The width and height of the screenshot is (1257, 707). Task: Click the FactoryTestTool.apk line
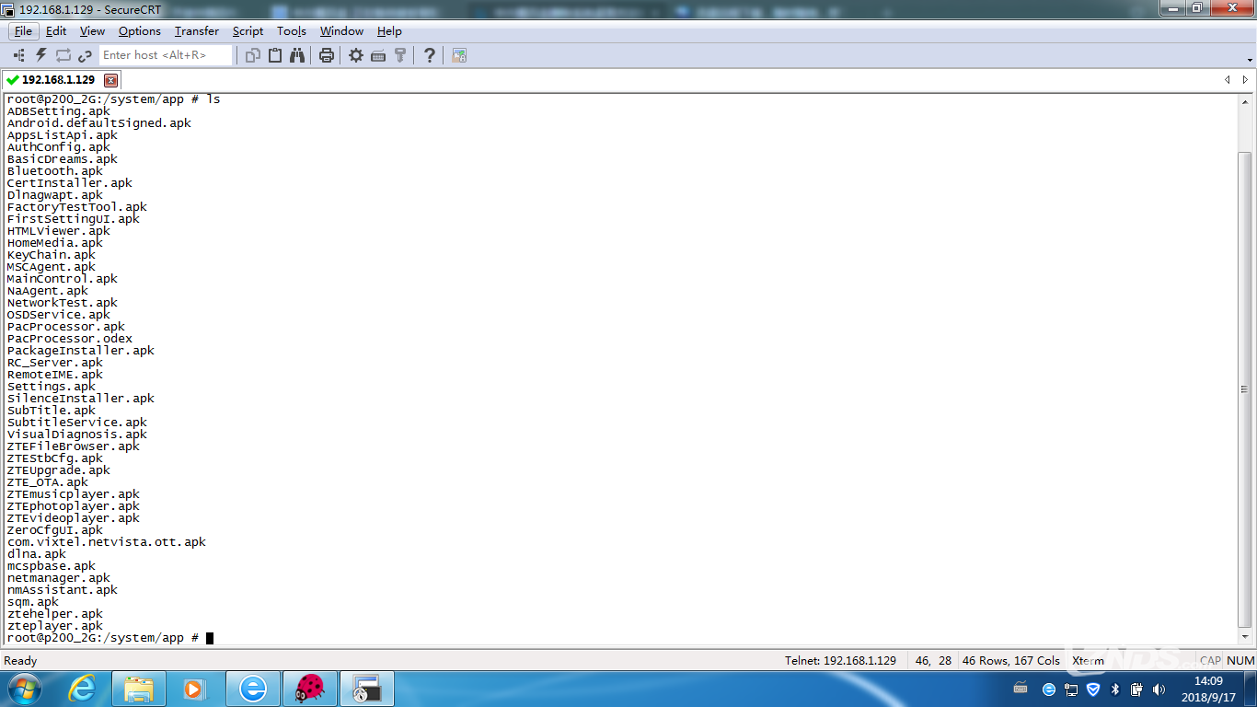(x=77, y=207)
